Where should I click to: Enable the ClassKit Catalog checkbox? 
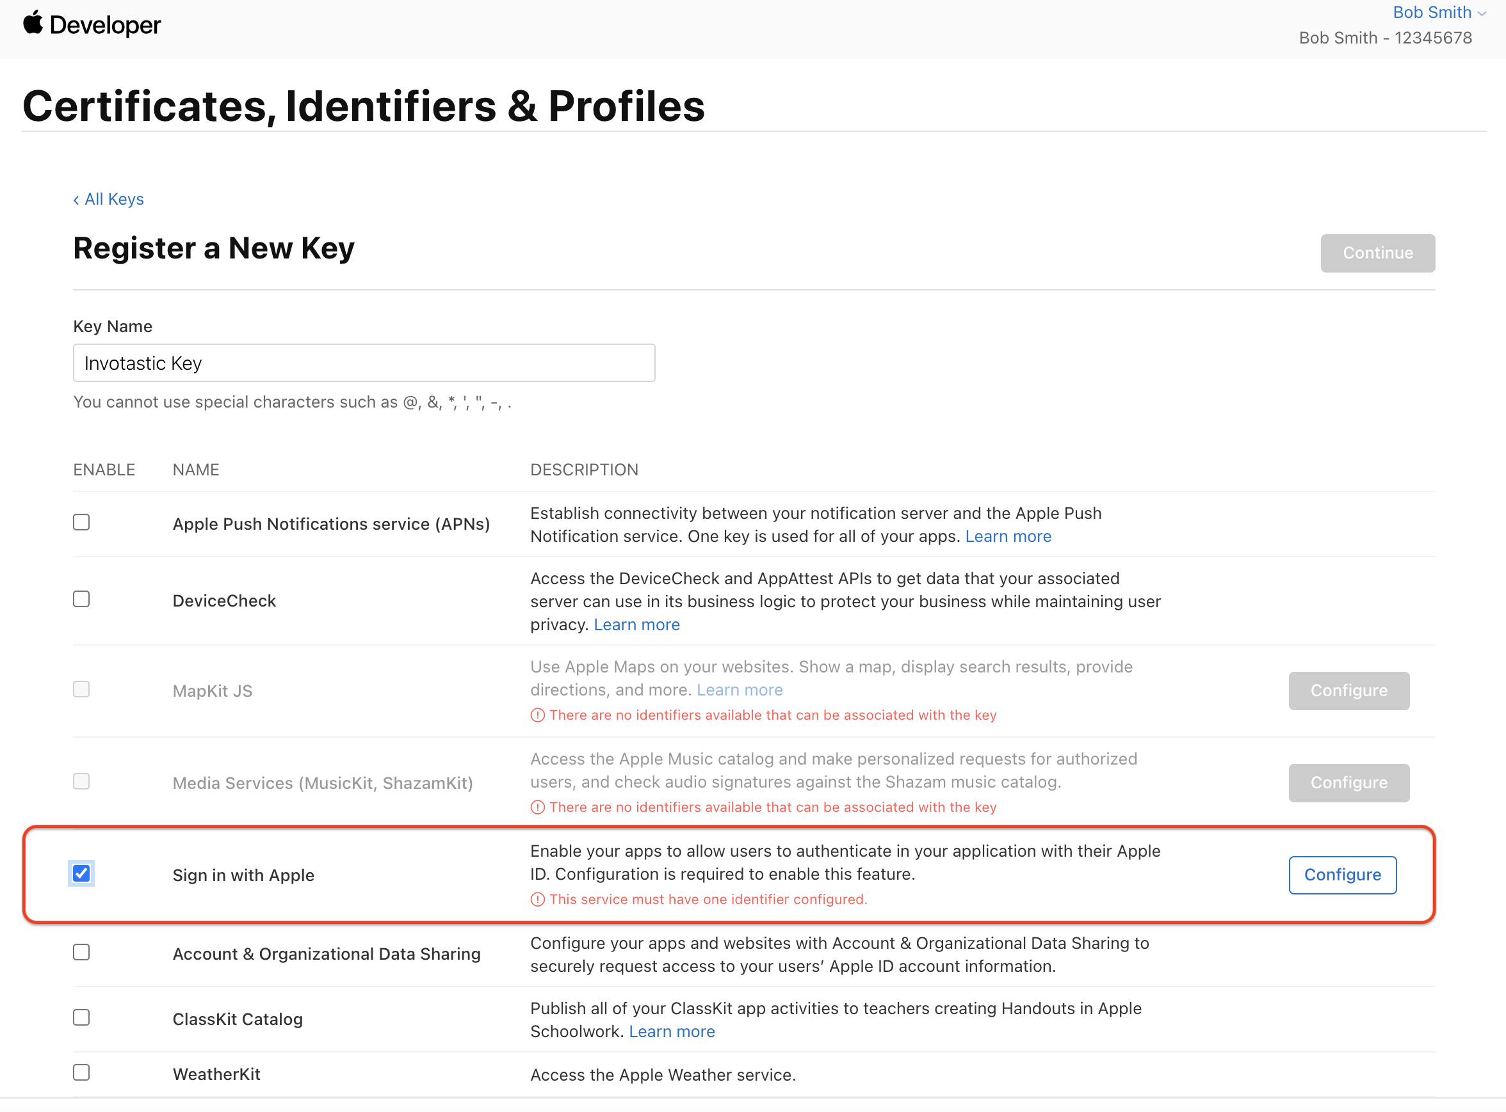81,1018
